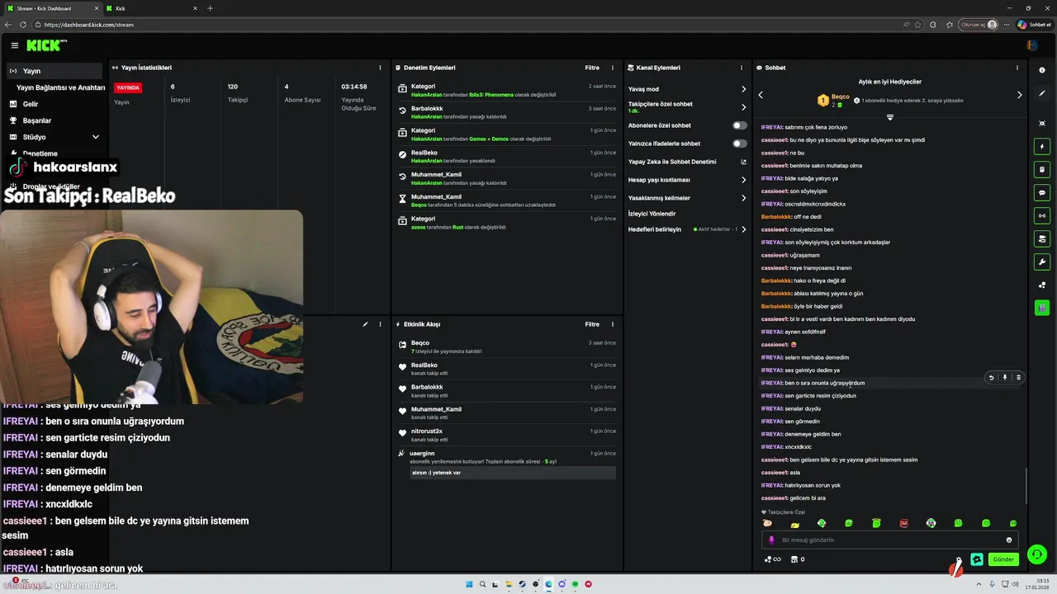Click the green headset support button
The image size is (1057, 594).
pyautogui.click(x=1038, y=554)
